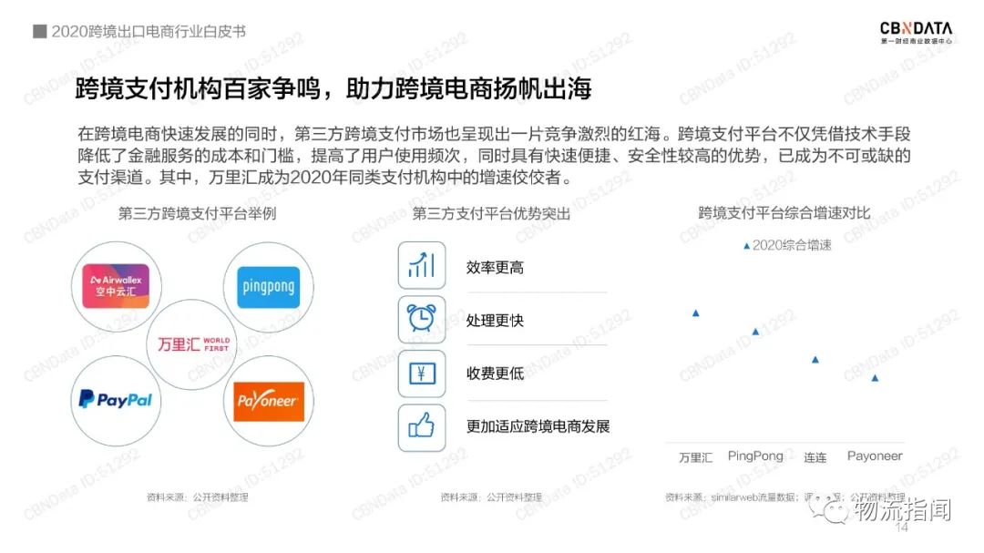Click the 连连 axis label
Screen dimensions: 984x553
(x=815, y=457)
